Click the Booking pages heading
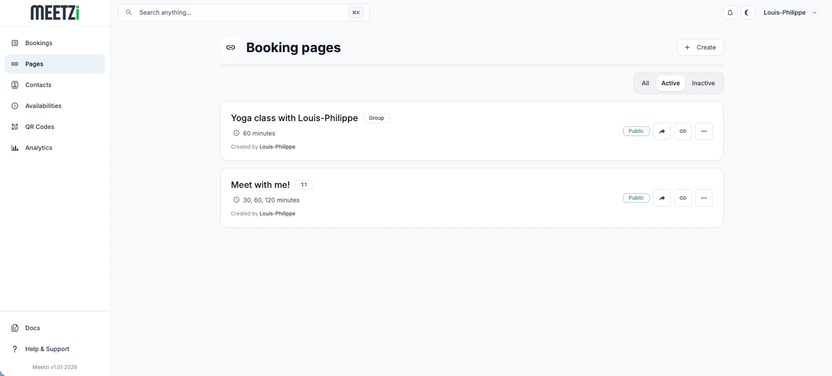The image size is (832, 376). pyautogui.click(x=293, y=47)
